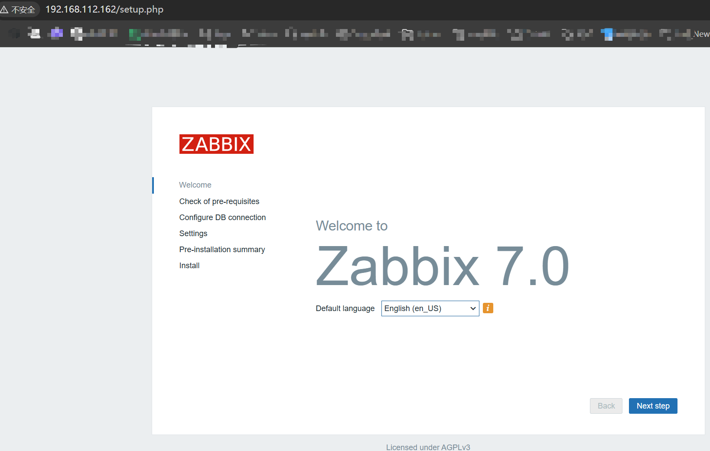Click the browser address bar

(104, 9)
